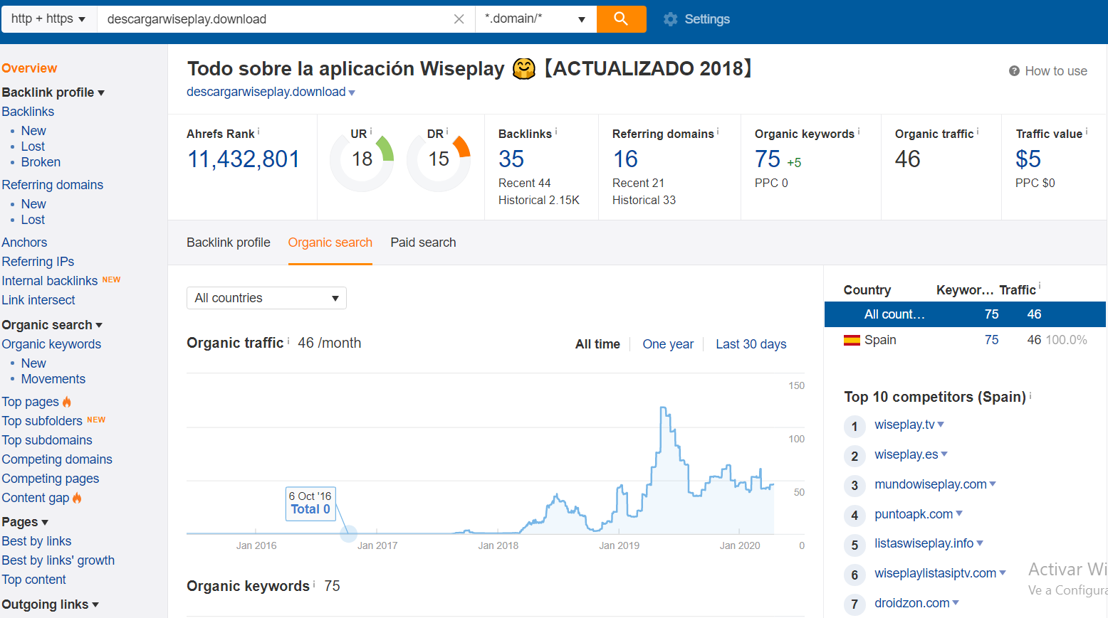Open the *.domain/* mode dropdown
Viewport: 1108px width, 618px height.
535,19
